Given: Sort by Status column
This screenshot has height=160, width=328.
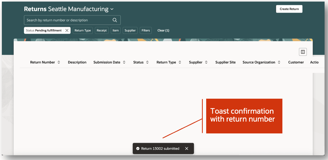Looking at the screenshot, I should [147, 62].
